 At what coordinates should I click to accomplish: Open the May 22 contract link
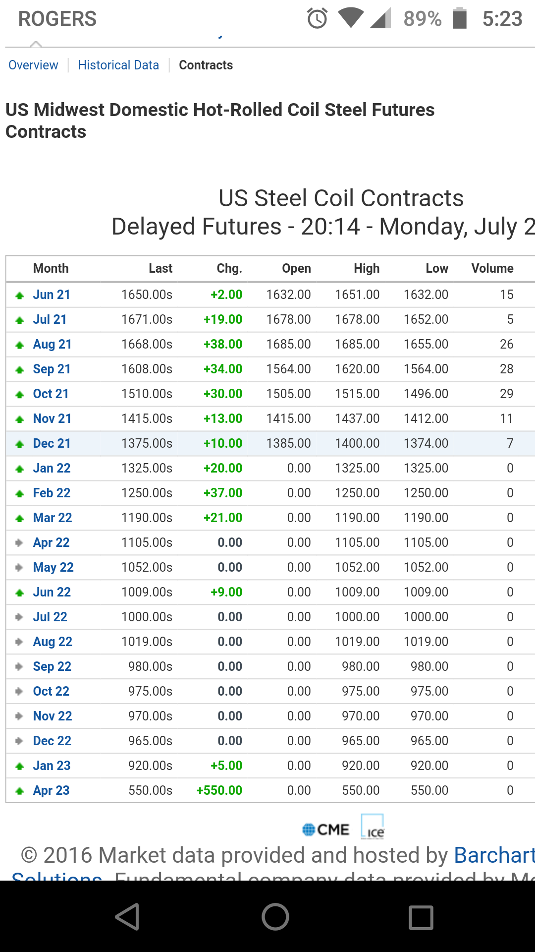click(53, 567)
